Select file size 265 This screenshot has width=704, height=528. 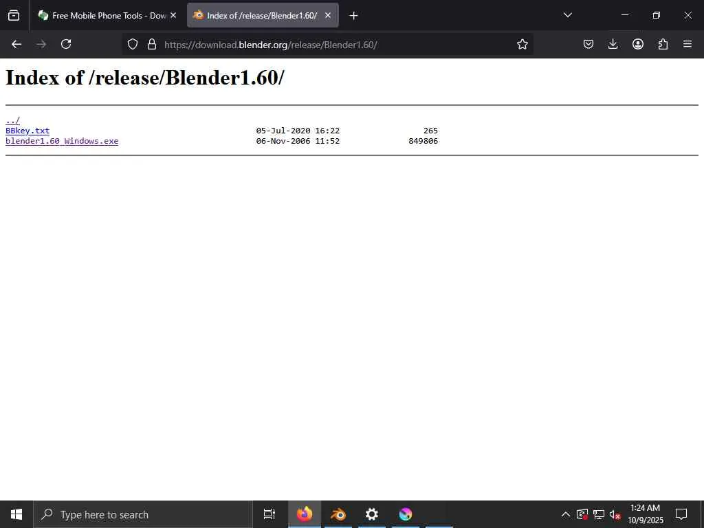click(430, 131)
